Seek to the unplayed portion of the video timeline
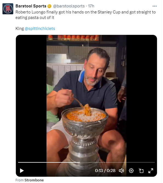 [x=117, y=162]
